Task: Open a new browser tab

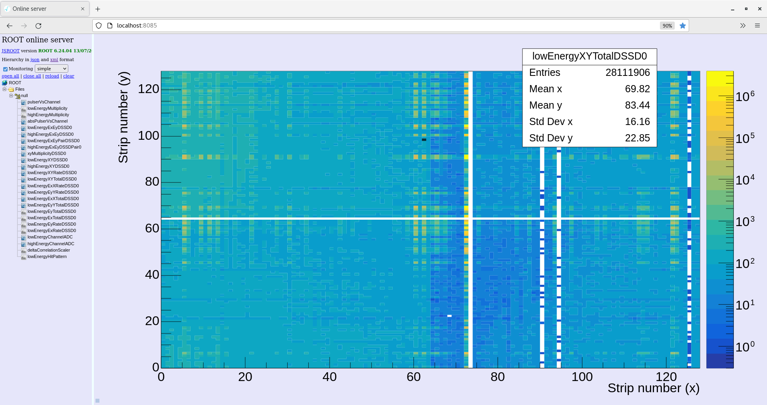Action: pyautogui.click(x=98, y=9)
